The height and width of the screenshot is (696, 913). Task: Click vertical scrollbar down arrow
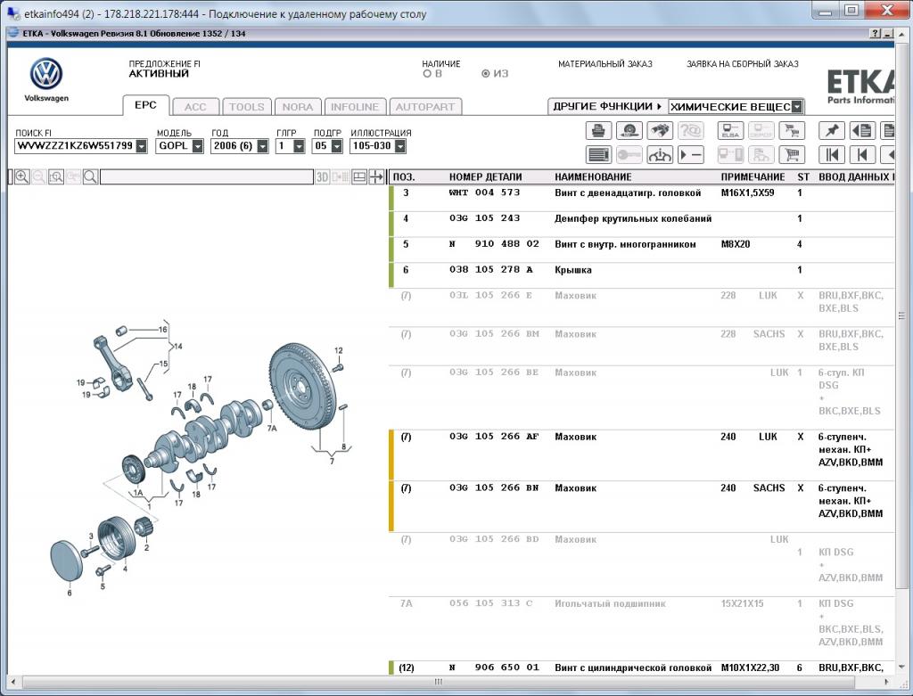(901, 667)
